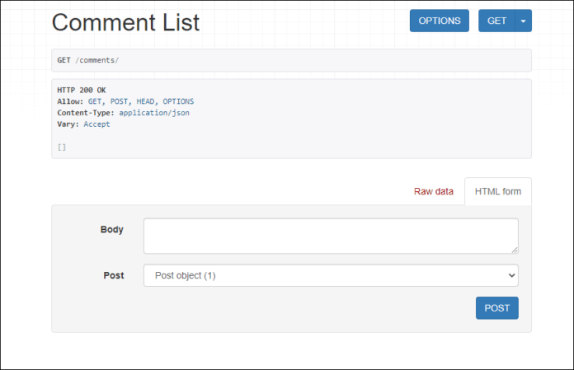Open the Post object select box

coord(330,275)
